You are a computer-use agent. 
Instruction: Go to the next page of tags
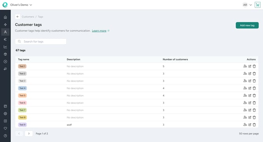point(29,133)
